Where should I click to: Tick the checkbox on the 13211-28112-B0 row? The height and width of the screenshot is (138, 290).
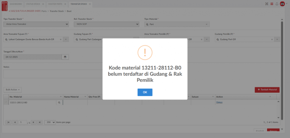click(x=6, y=102)
